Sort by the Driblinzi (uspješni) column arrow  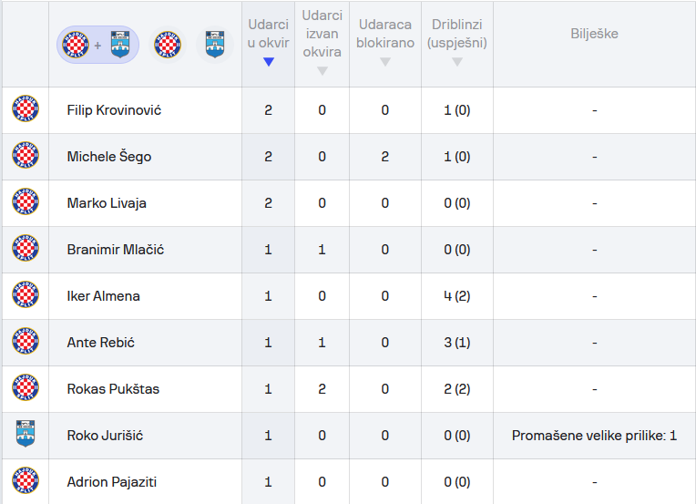coord(456,62)
